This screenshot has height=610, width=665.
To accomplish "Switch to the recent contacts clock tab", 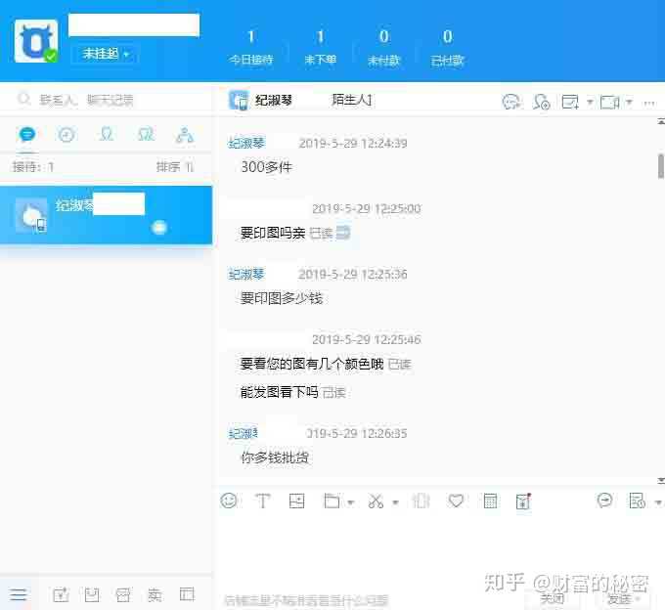I will click(66, 135).
